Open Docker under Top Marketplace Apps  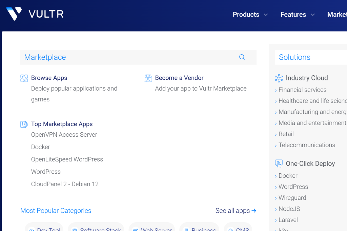[41, 147]
